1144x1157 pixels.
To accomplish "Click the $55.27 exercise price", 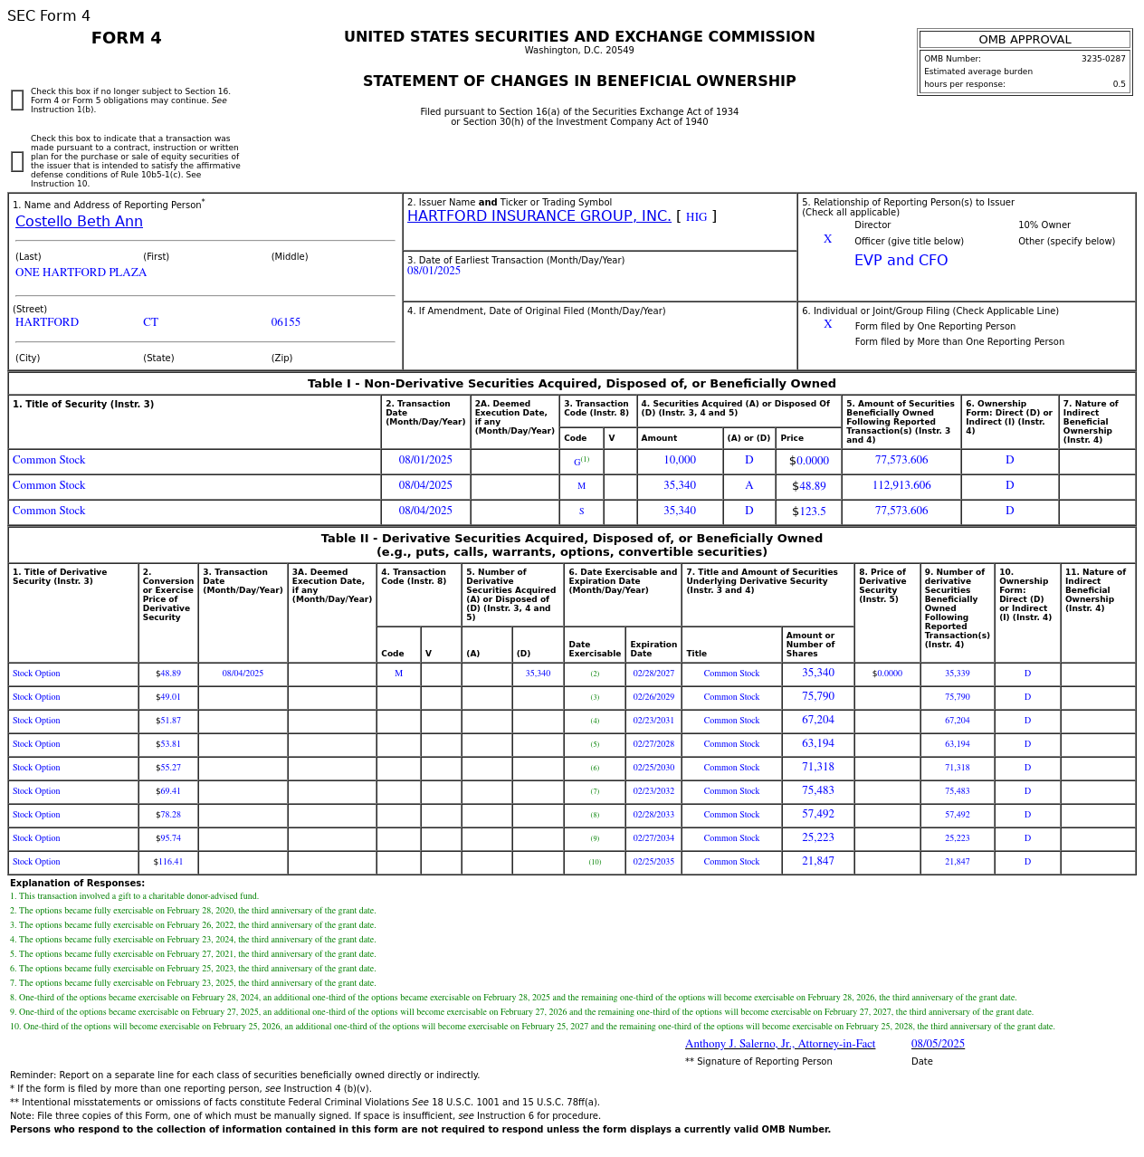I will [x=168, y=768].
